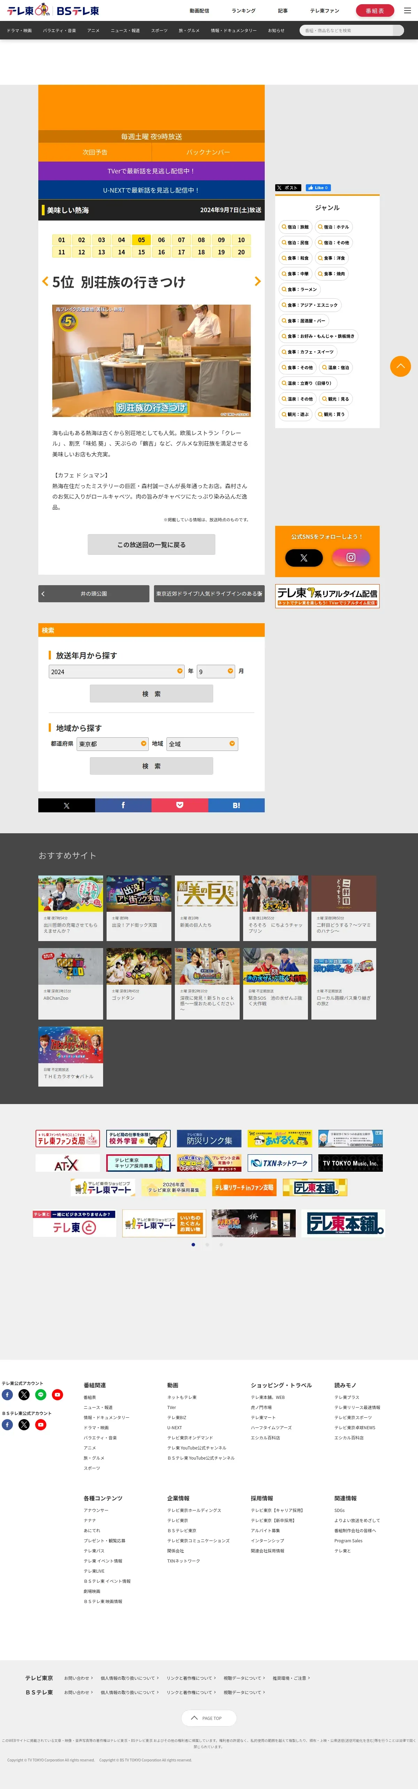Image resolution: width=418 pixels, height=1789 pixels.
Task: Click the AT-X banner logo
Action: pos(67,1163)
